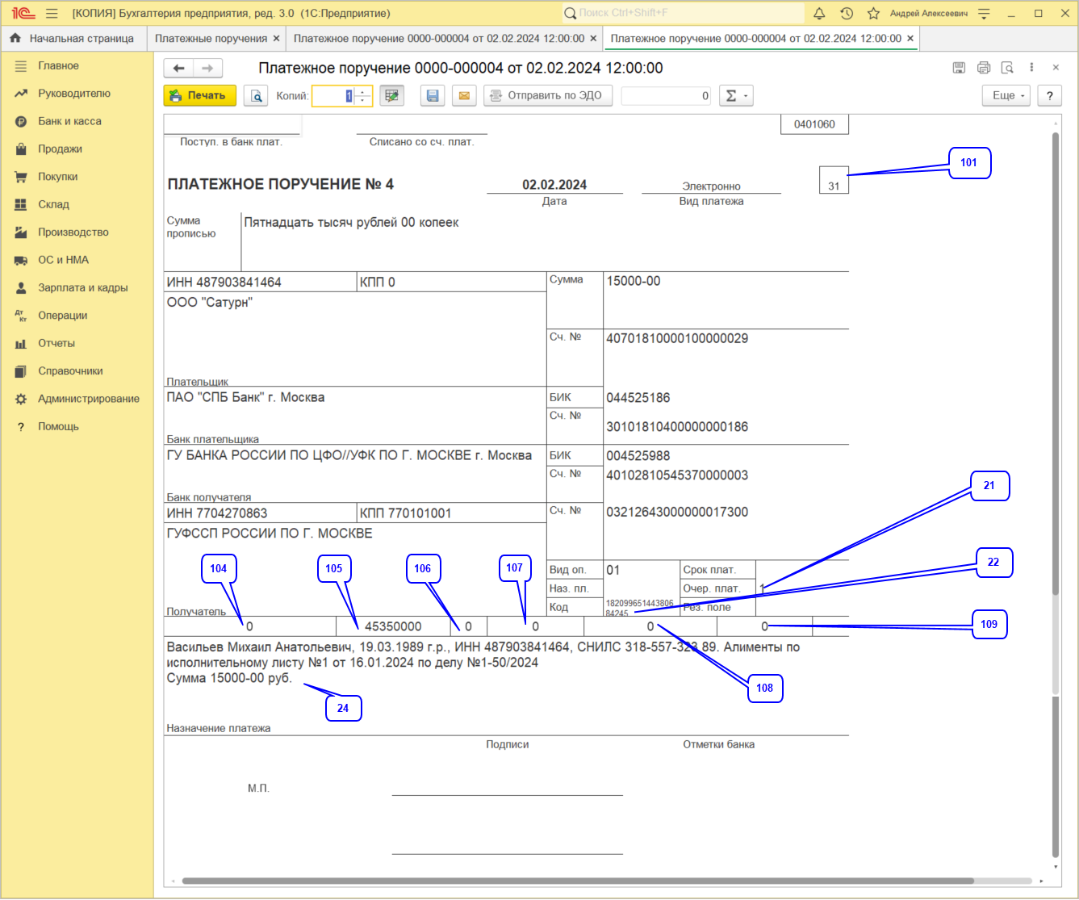This screenshot has height=900, width=1079.
Task: Select OKTMO value 45350000
Action: pos(393,626)
